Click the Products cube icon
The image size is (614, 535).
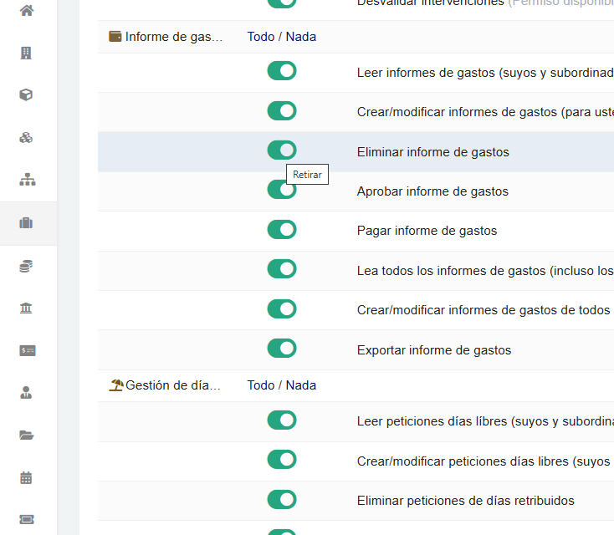click(x=27, y=94)
